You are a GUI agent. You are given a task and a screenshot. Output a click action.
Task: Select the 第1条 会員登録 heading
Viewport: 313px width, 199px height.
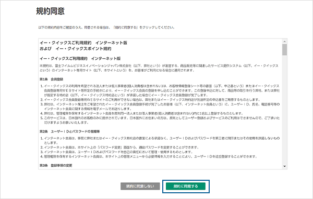pos(51,79)
